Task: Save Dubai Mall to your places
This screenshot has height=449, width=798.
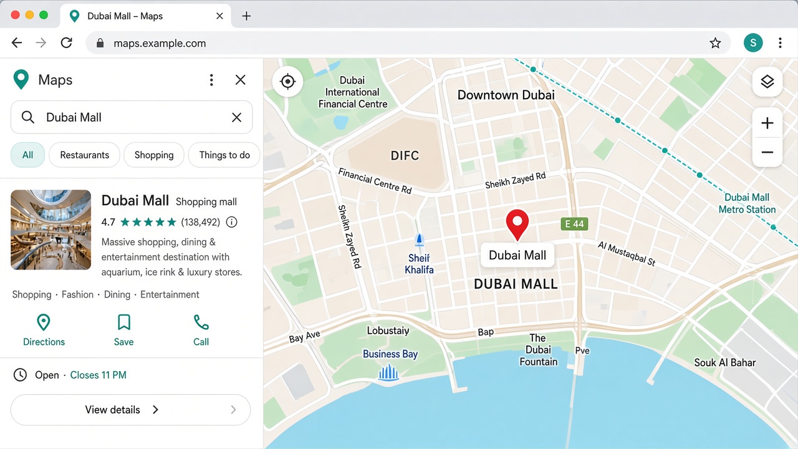Action: point(123,330)
